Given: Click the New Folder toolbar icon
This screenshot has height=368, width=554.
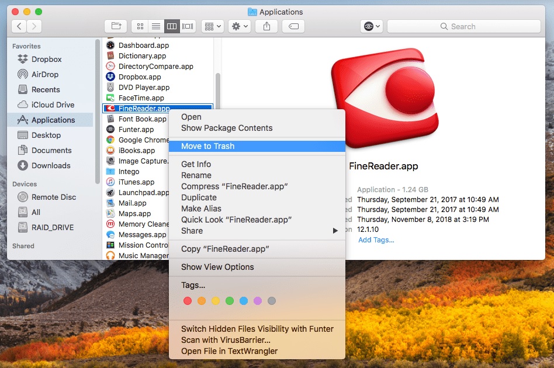Looking at the screenshot, I should [116, 26].
